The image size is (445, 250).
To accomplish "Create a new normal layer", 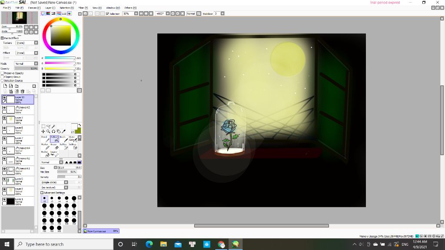I will 5,86.
